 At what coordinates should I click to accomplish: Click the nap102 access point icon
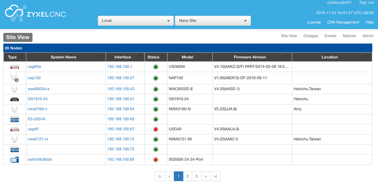(14, 78)
